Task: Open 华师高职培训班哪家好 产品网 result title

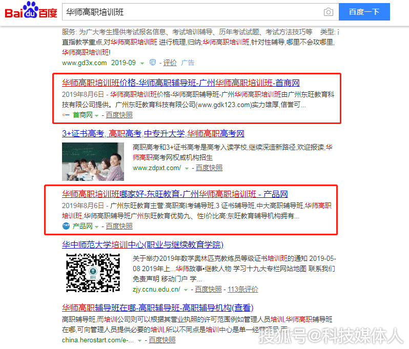Action: [x=175, y=194]
